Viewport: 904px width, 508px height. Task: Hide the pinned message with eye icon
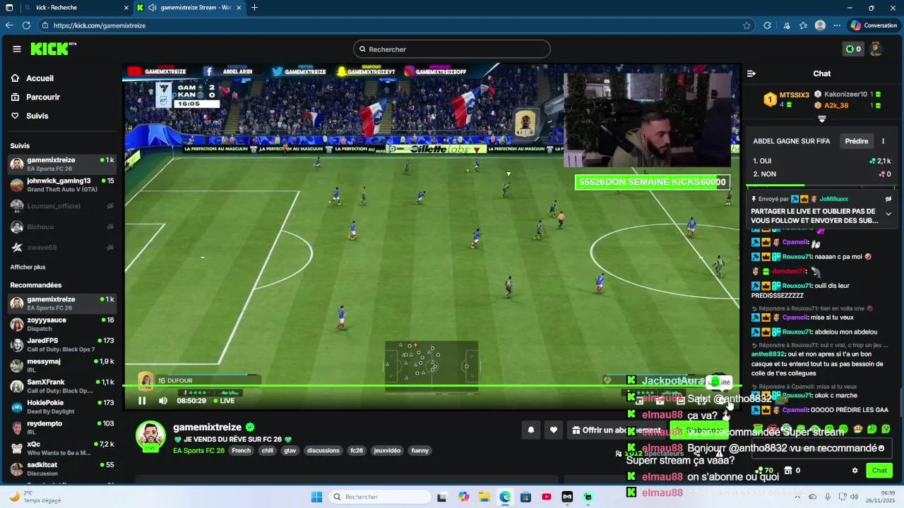click(888, 199)
